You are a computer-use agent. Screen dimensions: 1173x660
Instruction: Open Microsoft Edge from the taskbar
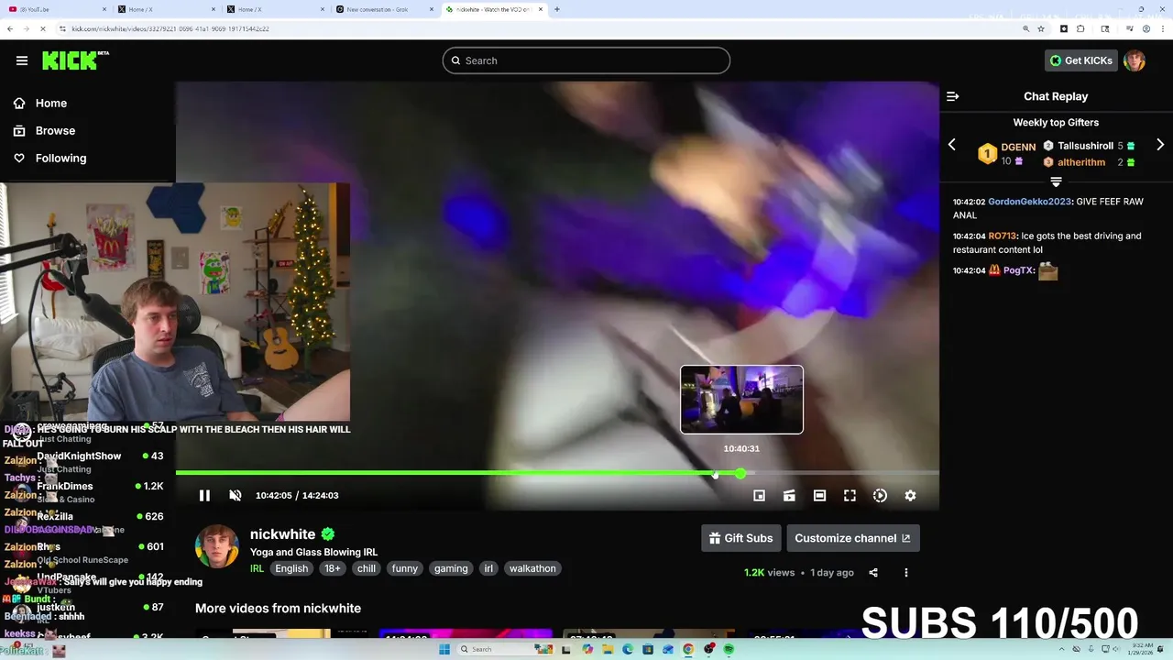628,649
